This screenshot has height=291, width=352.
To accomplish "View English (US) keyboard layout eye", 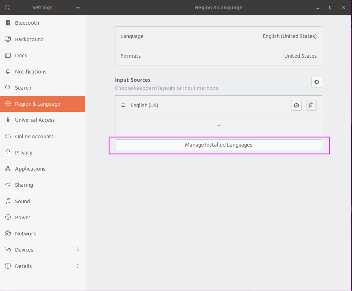I will 296,105.
